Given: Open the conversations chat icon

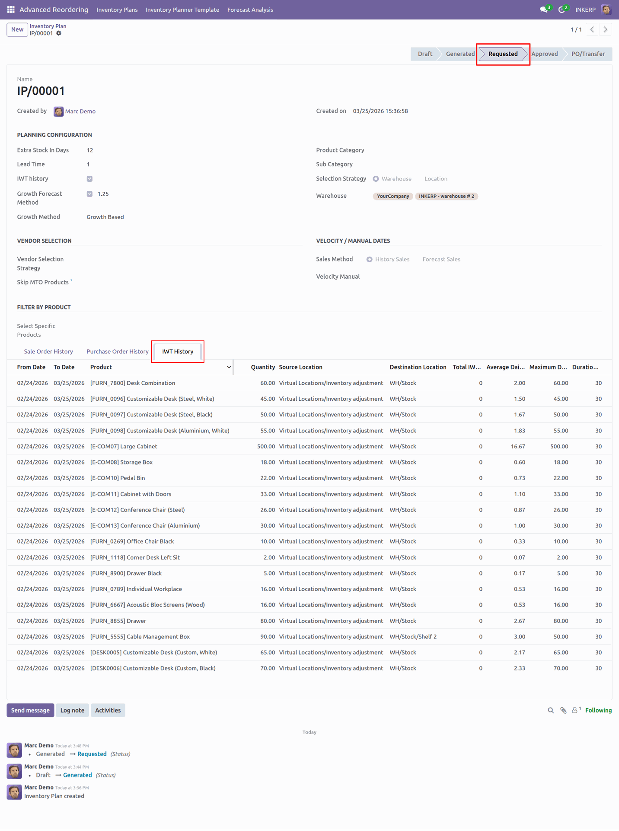Looking at the screenshot, I should click(x=544, y=10).
